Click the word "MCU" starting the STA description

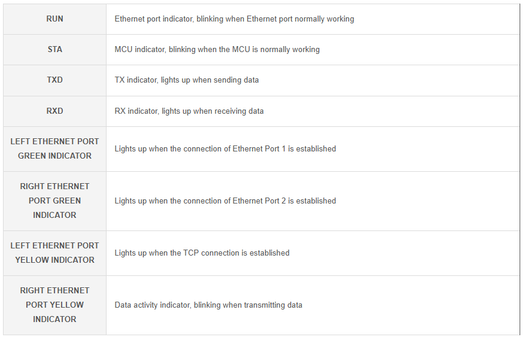pyautogui.click(x=123, y=50)
